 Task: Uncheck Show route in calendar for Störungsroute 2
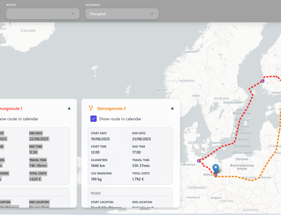coord(93,118)
